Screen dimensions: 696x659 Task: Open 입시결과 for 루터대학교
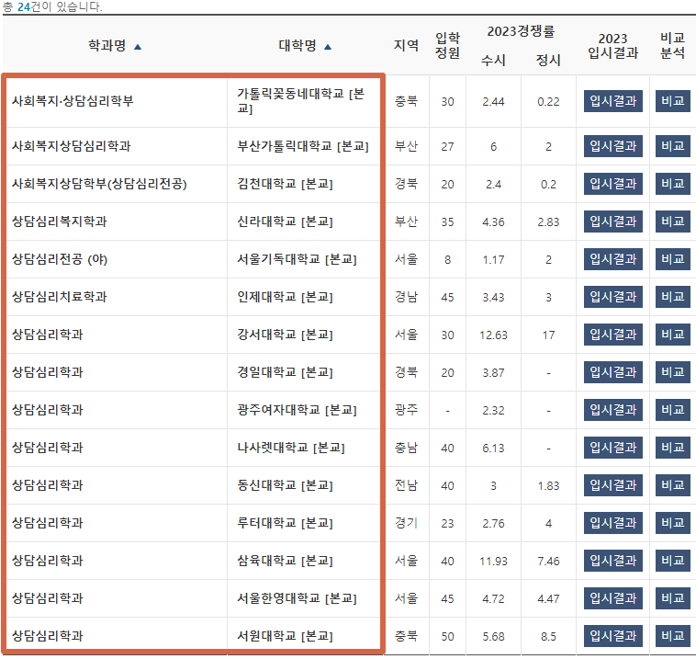pos(613,523)
